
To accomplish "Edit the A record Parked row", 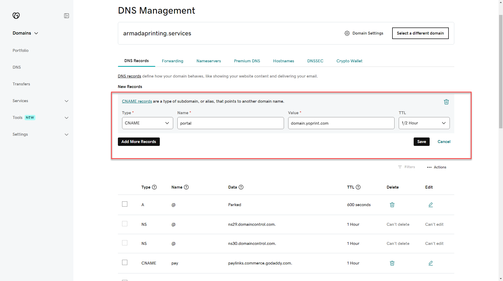I will click(x=430, y=205).
